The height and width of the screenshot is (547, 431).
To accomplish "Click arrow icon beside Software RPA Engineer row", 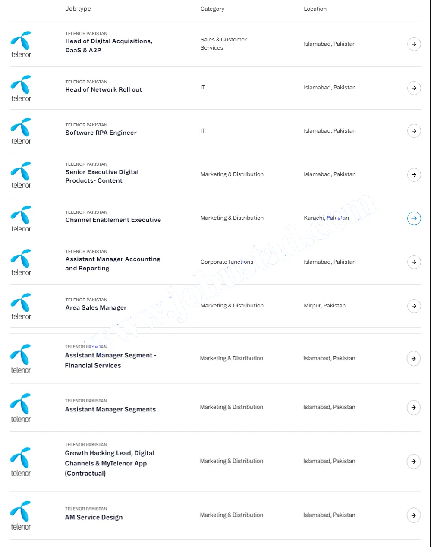I will click(414, 131).
